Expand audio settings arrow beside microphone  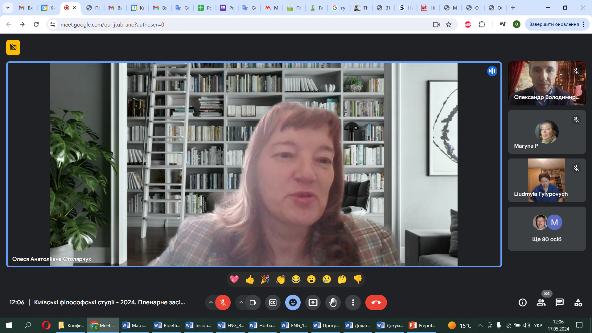coord(211,302)
